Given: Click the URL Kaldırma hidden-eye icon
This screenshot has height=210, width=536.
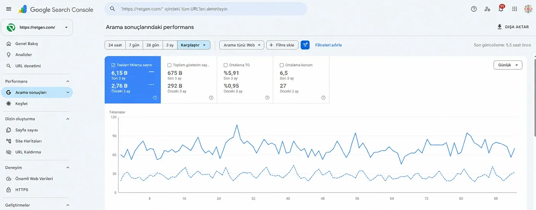Looking at the screenshot, I should (x=9, y=152).
